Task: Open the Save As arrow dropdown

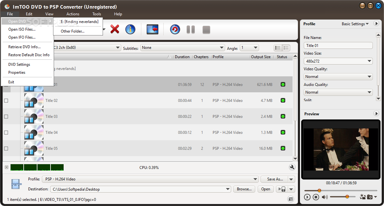Action: coord(291,179)
